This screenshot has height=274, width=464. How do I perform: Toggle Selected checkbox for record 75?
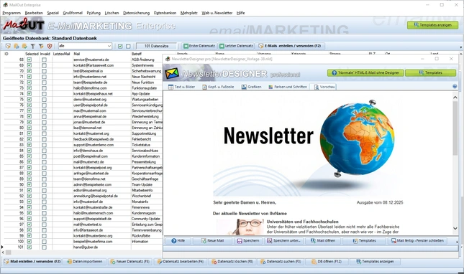pos(29,100)
